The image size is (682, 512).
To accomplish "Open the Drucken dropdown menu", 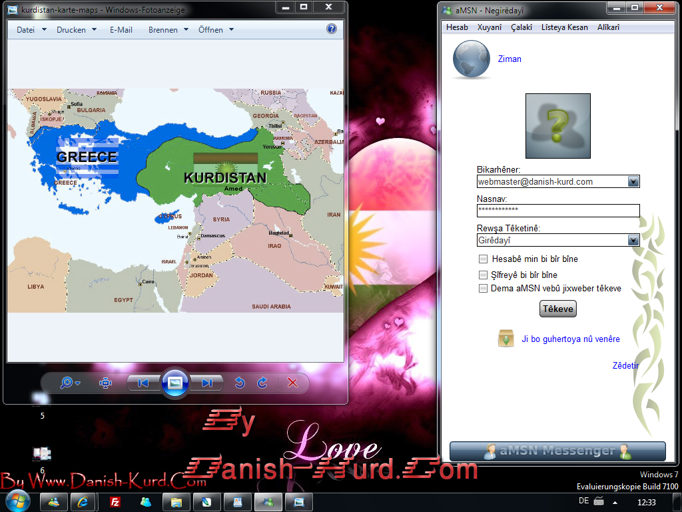I will coord(76,29).
